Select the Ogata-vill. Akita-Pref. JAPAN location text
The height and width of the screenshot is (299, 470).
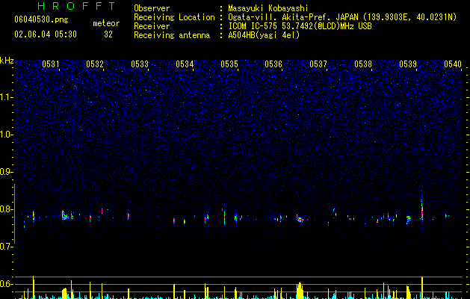[x=342, y=17]
